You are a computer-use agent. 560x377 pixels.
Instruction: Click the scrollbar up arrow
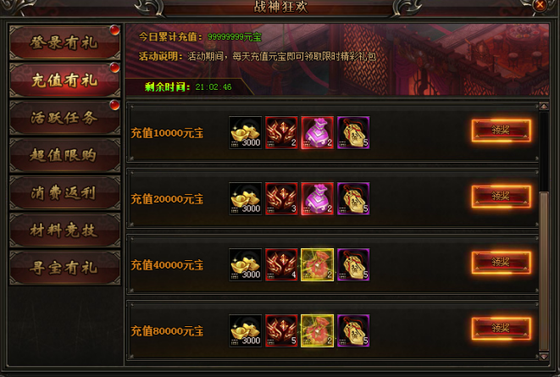(x=544, y=106)
